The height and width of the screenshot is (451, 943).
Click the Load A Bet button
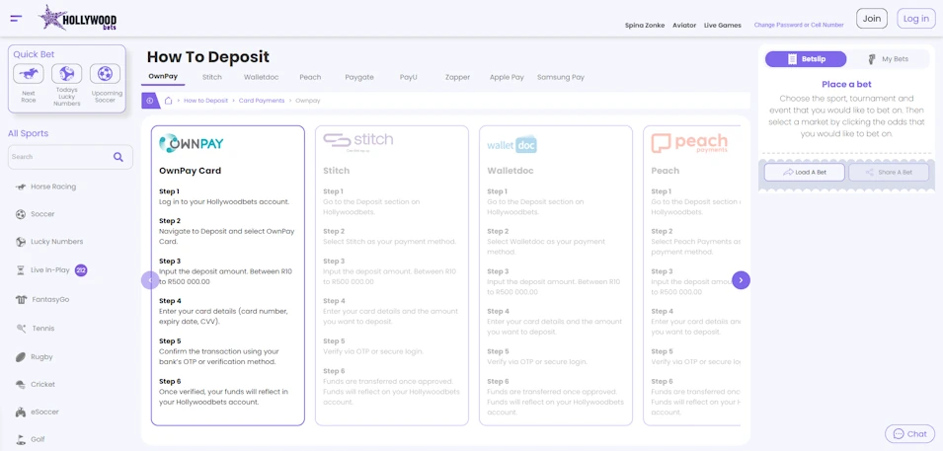tap(806, 172)
